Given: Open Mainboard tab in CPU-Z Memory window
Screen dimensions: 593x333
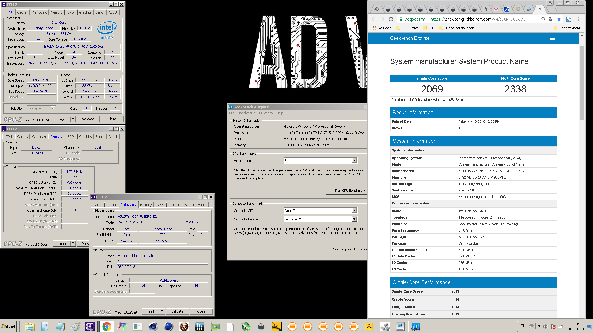Looking at the screenshot, I should pos(39,137).
